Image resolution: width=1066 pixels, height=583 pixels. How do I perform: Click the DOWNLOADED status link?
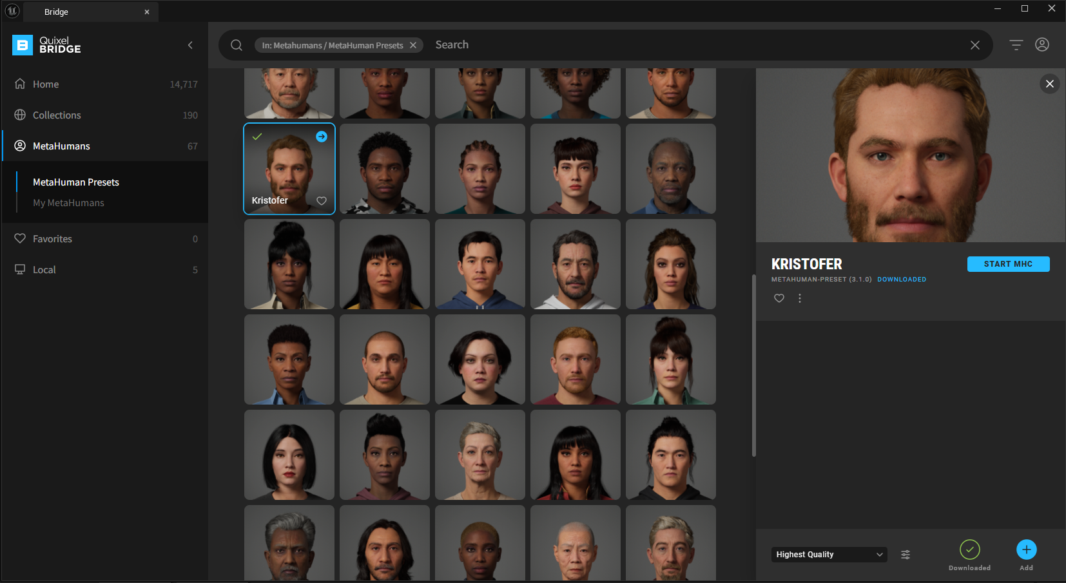point(902,280)
